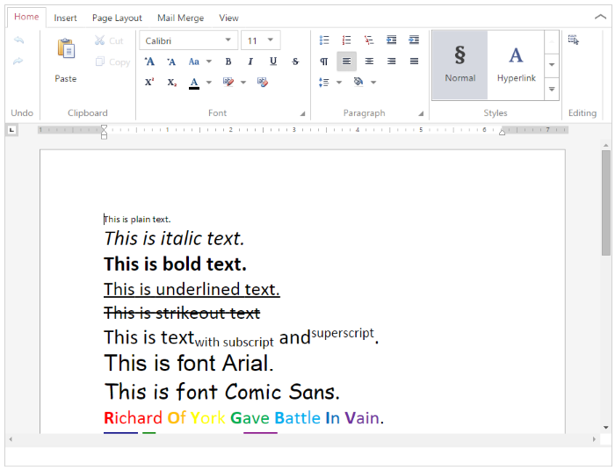
Task: Switch to the Insert tab
Action: point(65,18)
